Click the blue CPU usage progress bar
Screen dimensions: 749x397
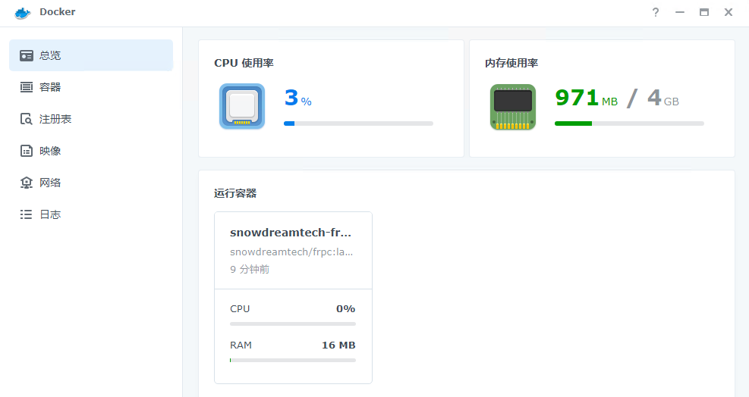358,123
